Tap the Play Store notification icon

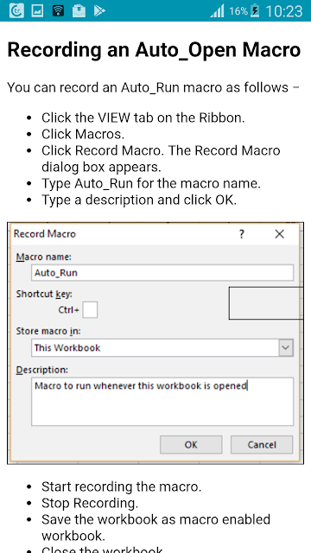(99, 11)
